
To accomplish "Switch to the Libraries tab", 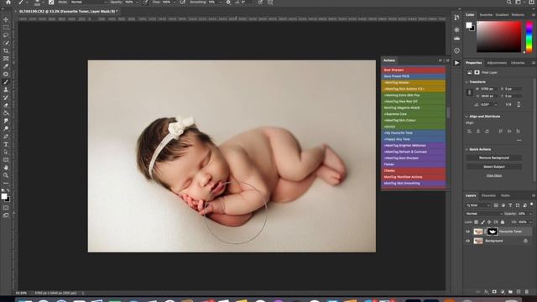I will point(518,63).
